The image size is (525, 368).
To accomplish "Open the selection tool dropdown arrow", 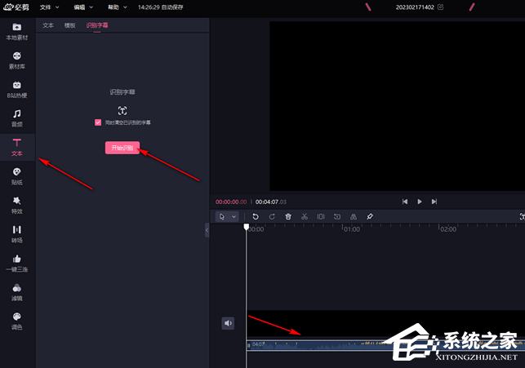I will click(234, 217).
